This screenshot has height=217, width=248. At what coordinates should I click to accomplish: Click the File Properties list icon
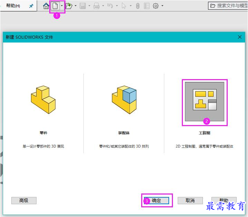[147, 6]
